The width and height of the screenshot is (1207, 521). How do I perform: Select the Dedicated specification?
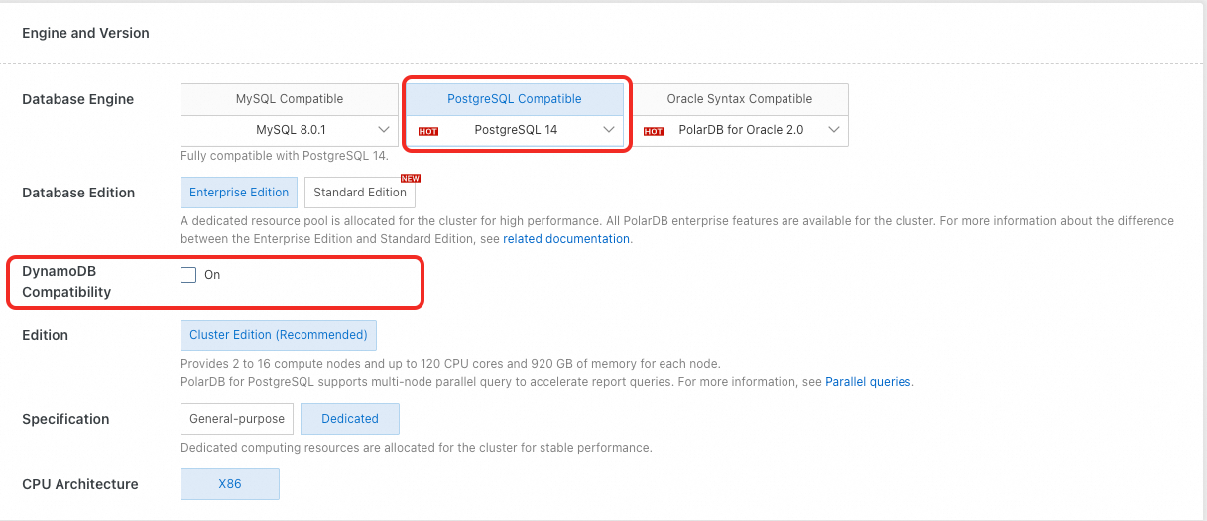[x=350, y=419]
